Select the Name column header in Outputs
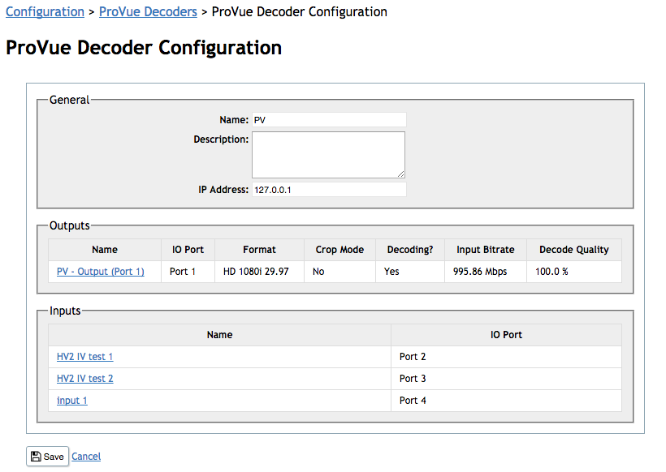666x472 pixels. coord(104,249)
